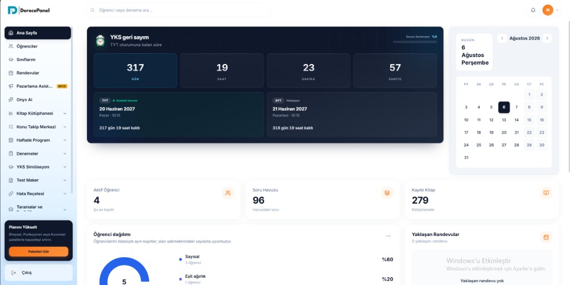The image size is (570, 285).
Task: Click the AYT session card 21 Haziran 2027
Action: pos(352,114)
